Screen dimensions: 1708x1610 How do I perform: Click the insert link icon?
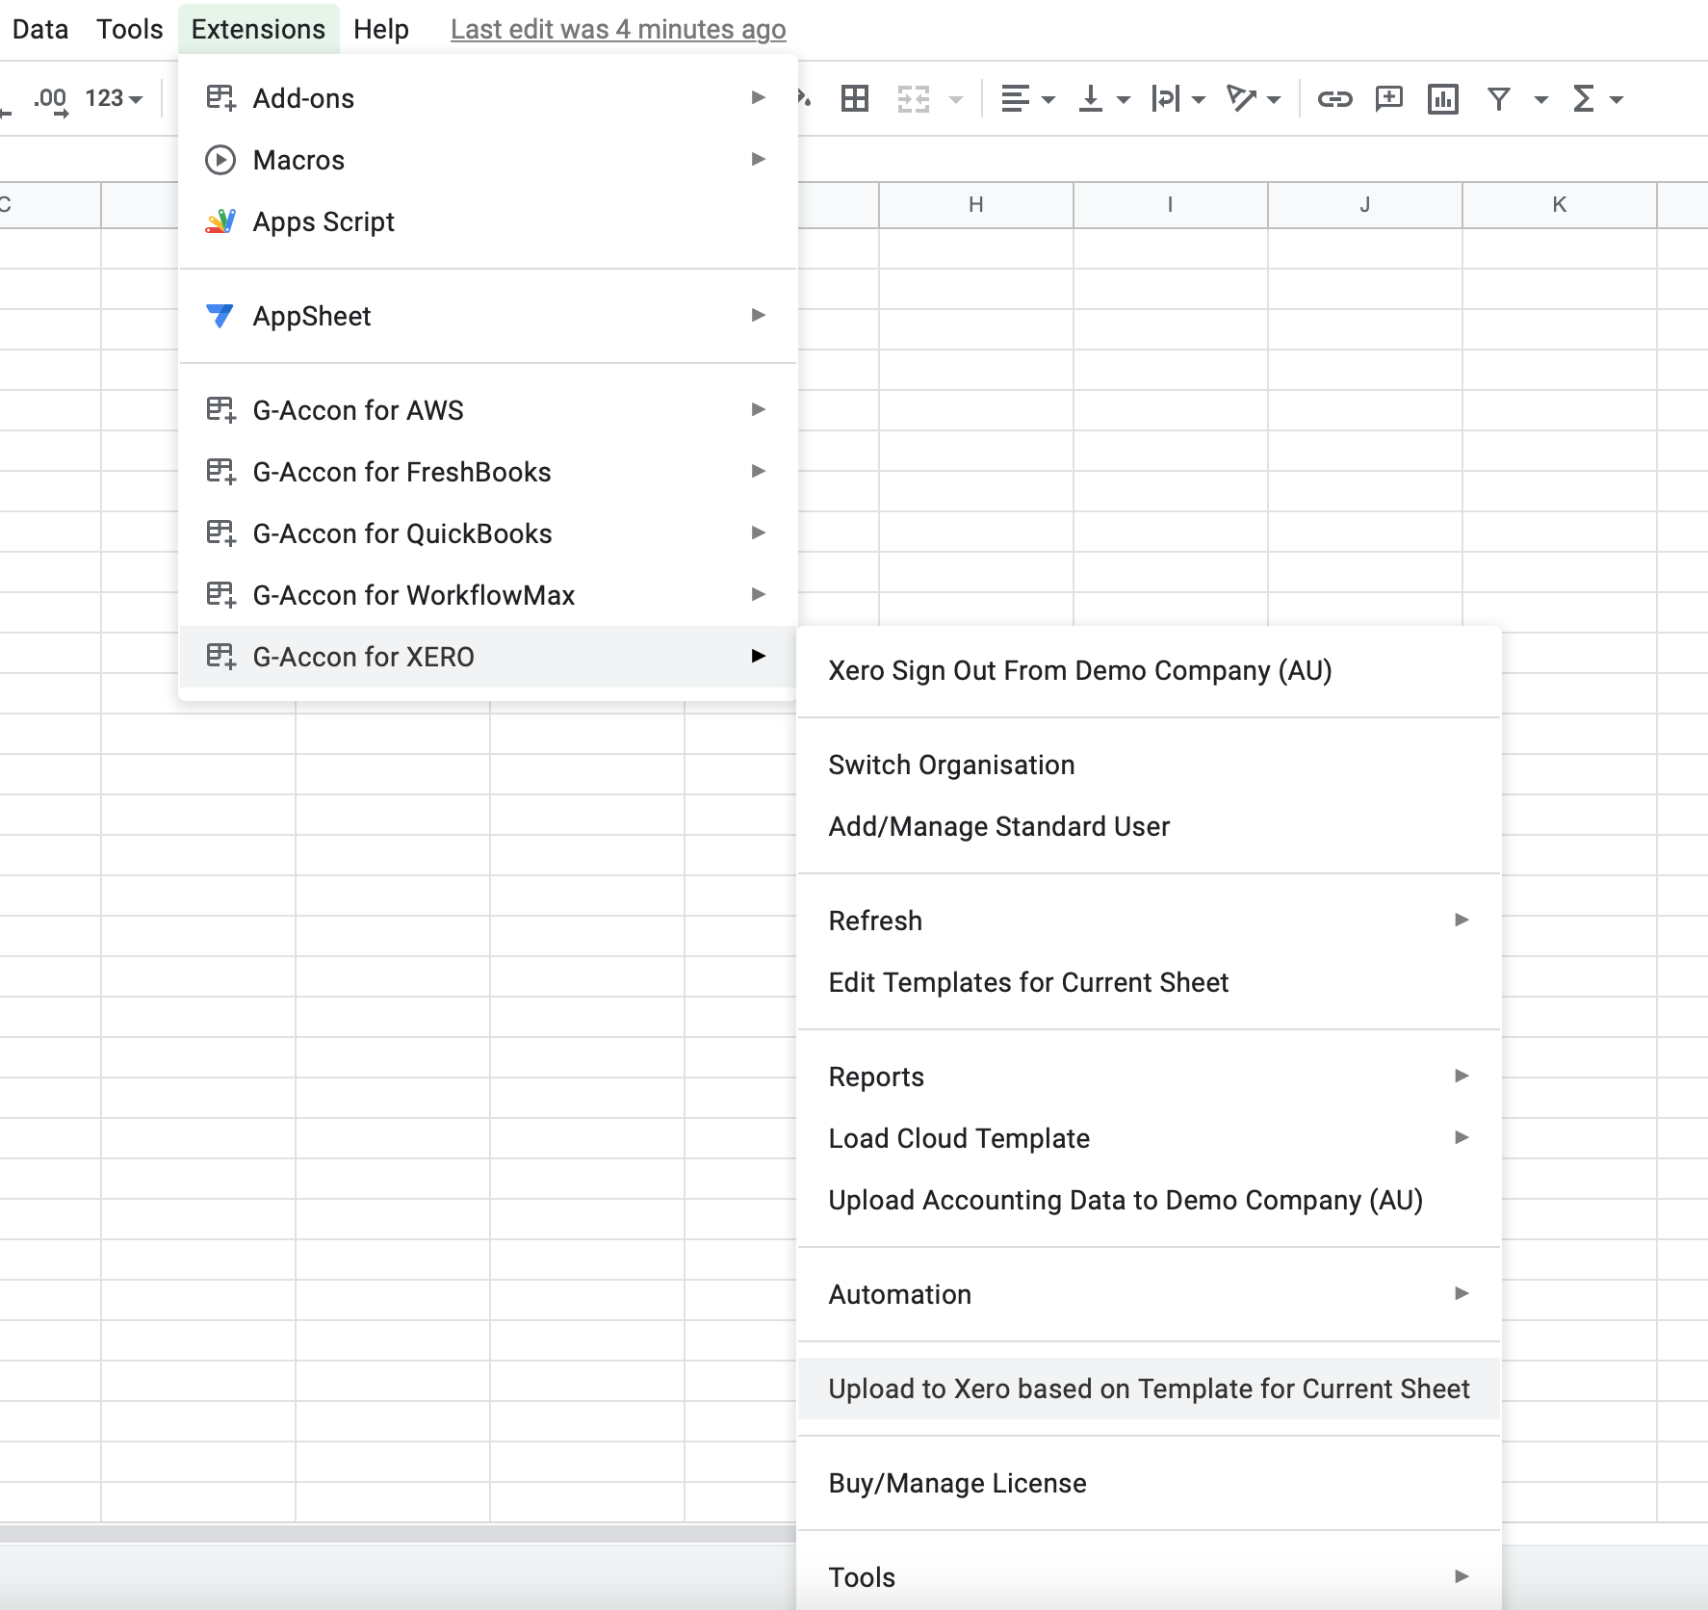coord(1334,98)
